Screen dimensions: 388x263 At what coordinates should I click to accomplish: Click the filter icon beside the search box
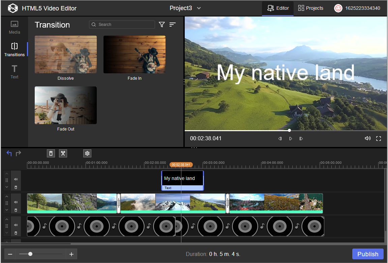pyautogui.click(x=162, y=25)
